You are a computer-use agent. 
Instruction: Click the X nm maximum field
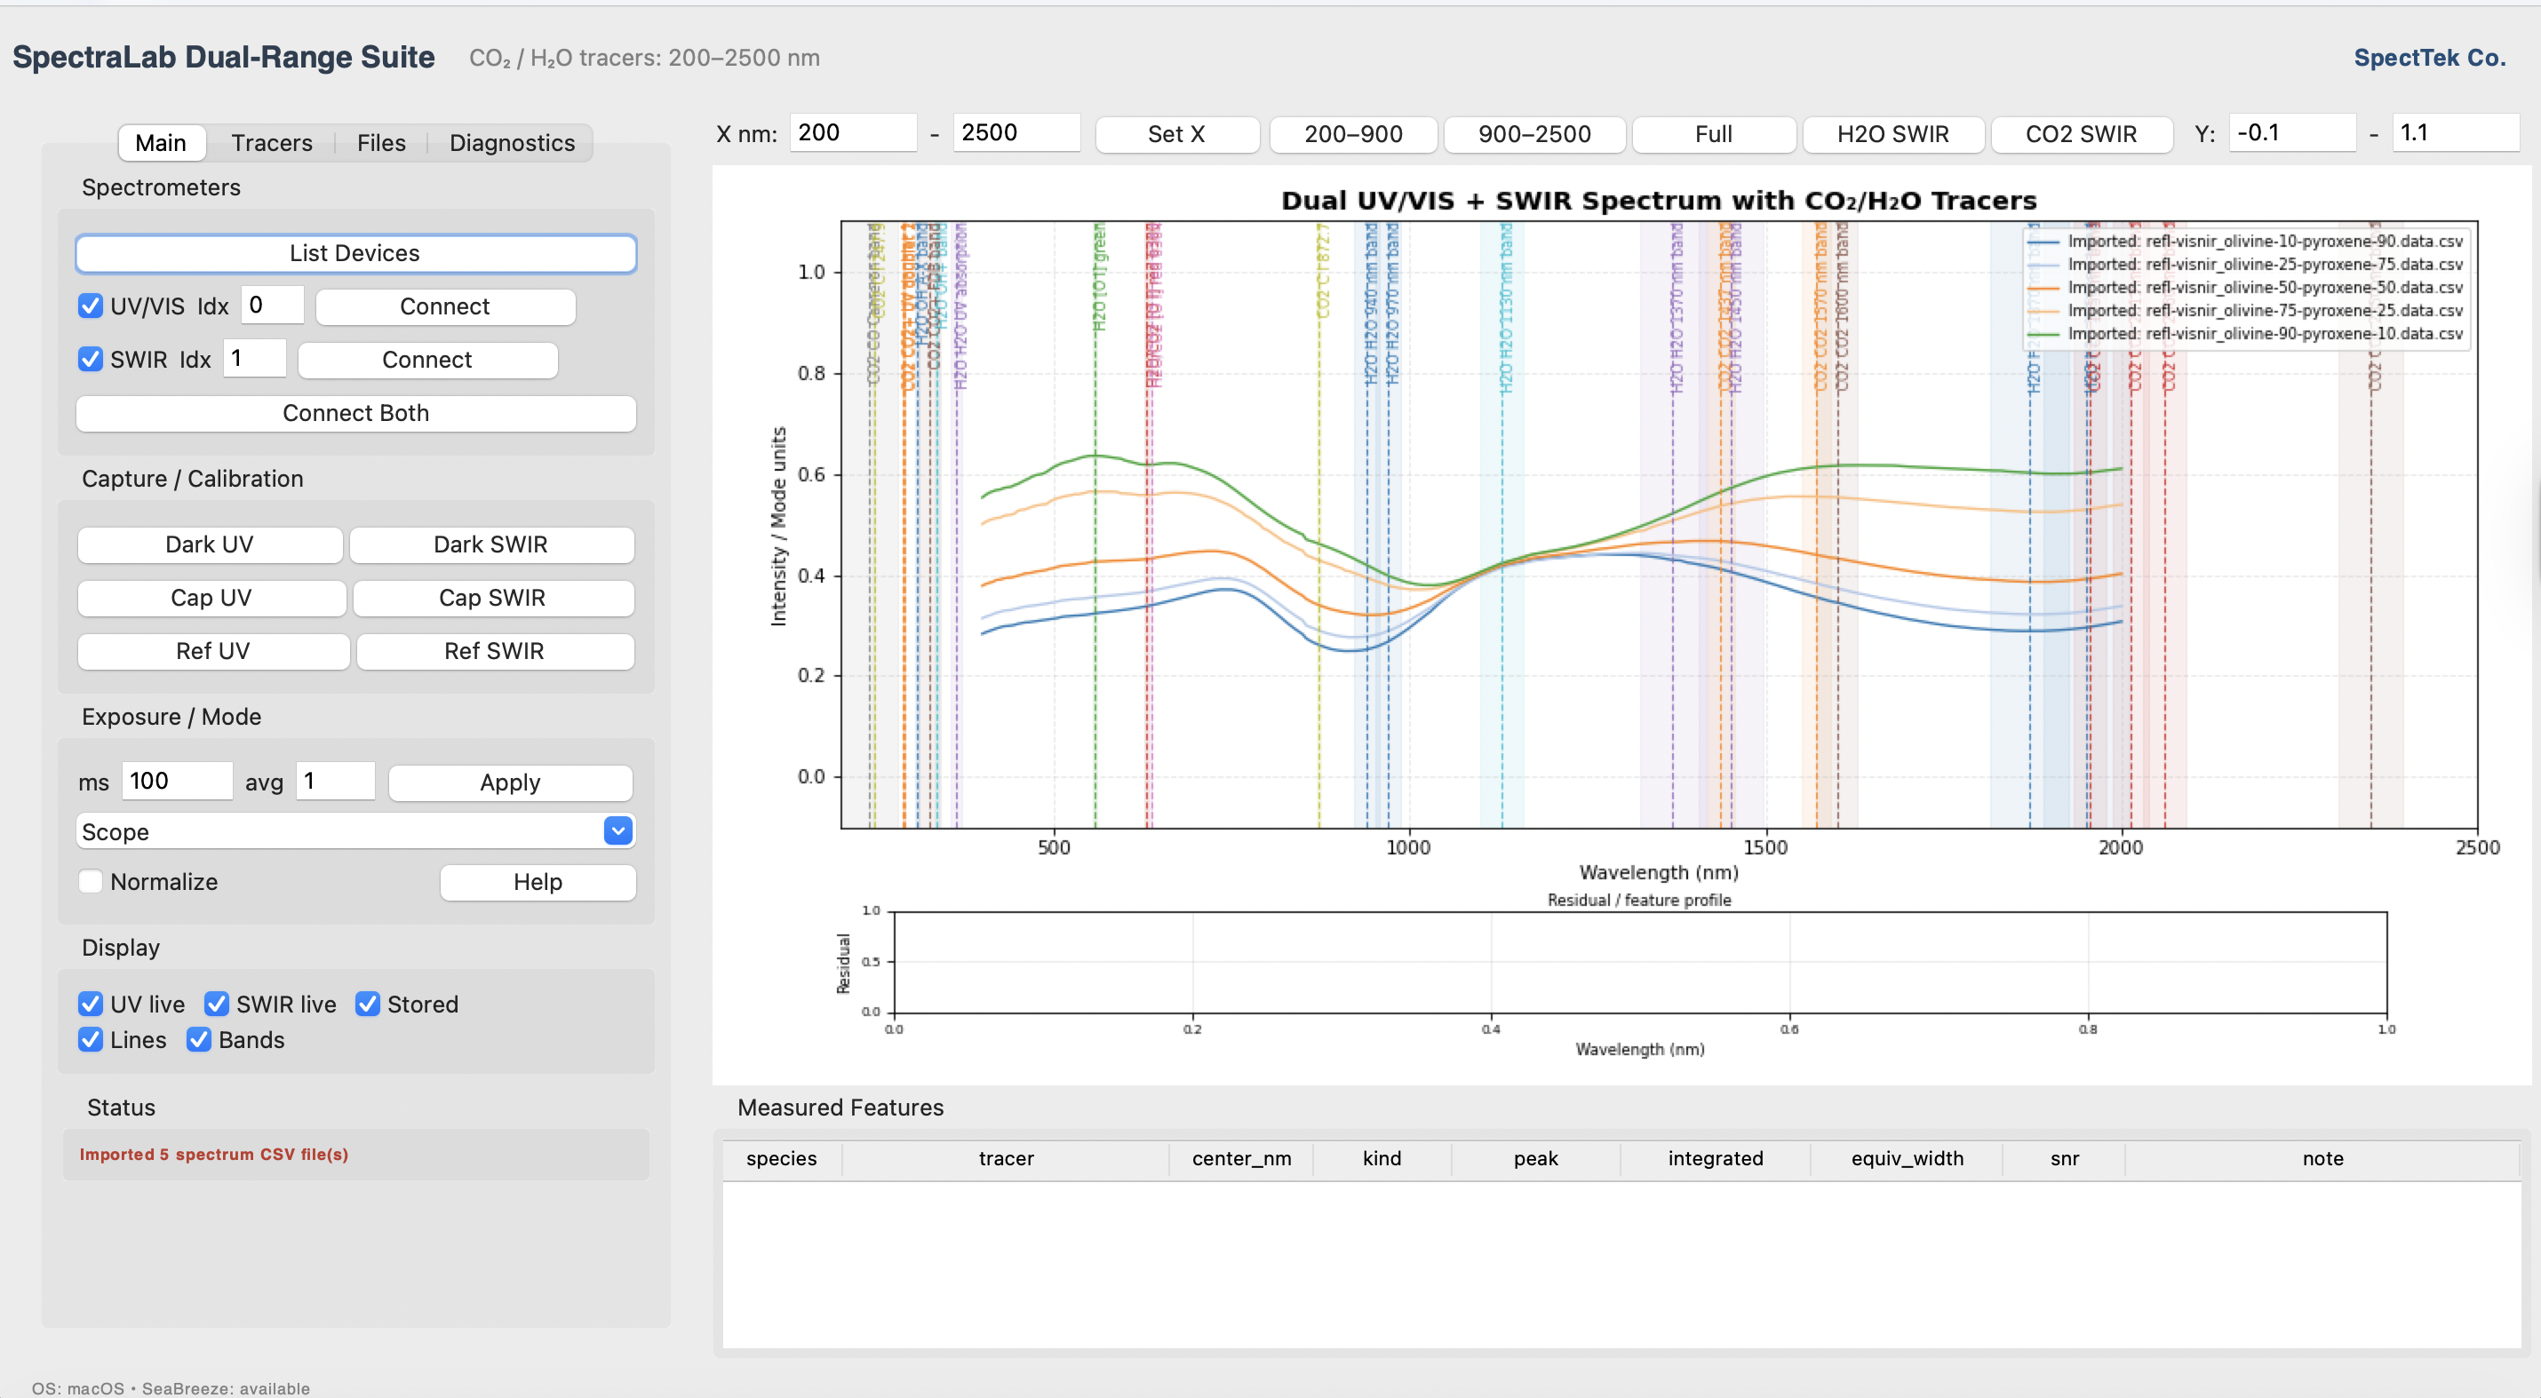(1017, 133)
